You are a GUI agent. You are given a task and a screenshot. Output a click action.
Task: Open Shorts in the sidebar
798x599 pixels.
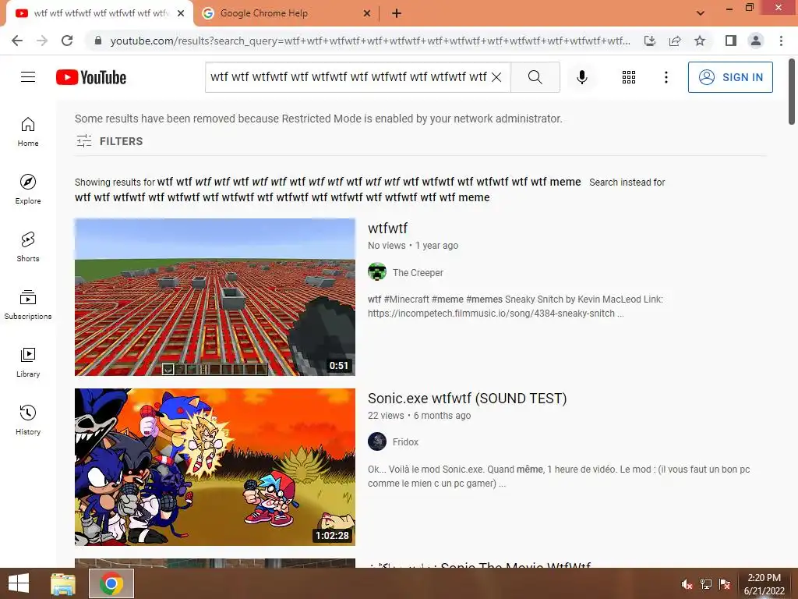pyautogui.click(x=28, y=246)
